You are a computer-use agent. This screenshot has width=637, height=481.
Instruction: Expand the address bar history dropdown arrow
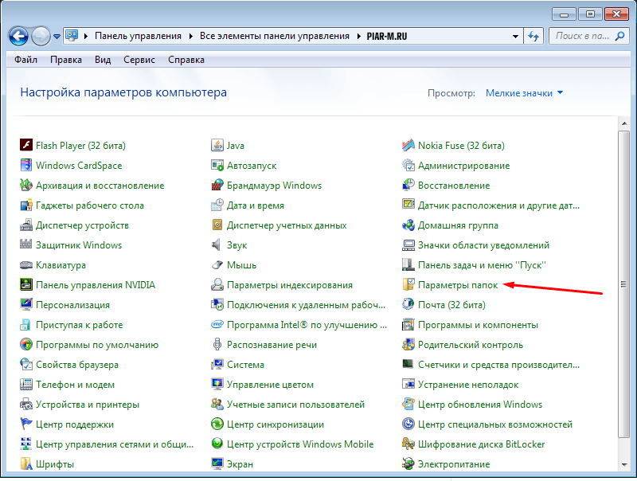pyautogui.click(x=515, y=36)
